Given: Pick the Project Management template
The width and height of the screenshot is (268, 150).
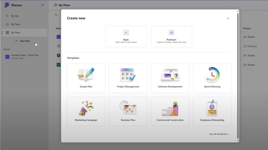Looking at the screenshot, I should [128, 78].
